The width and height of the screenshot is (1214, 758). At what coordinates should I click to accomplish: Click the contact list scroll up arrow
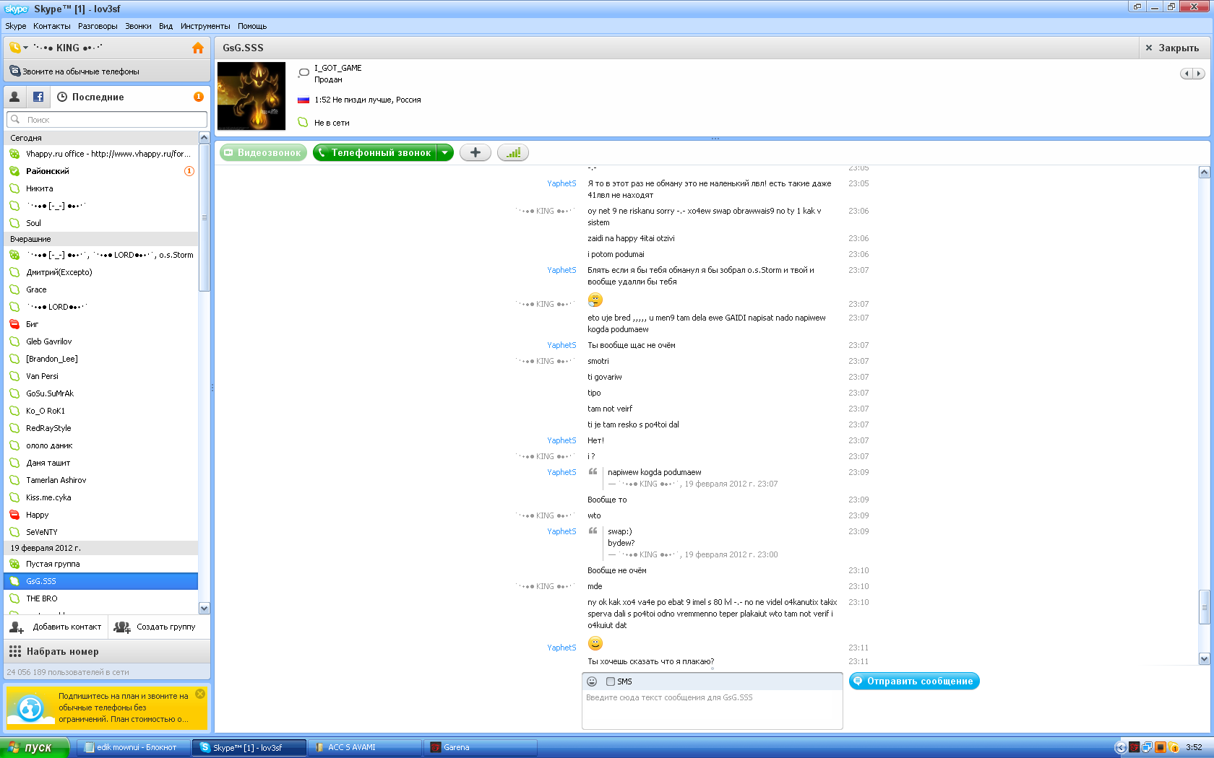tap(204, 137)
